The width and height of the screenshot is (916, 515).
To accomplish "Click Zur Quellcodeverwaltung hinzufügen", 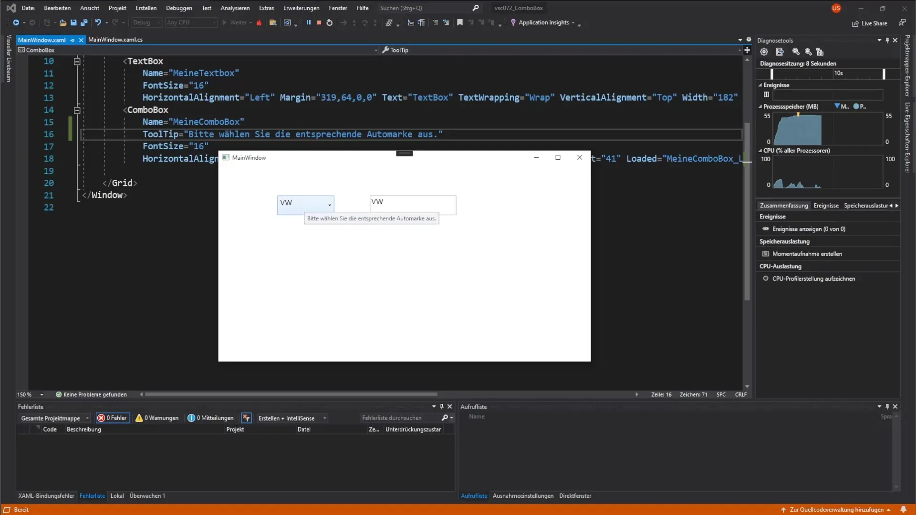I will pyautogui.click(x=836, y=510).
